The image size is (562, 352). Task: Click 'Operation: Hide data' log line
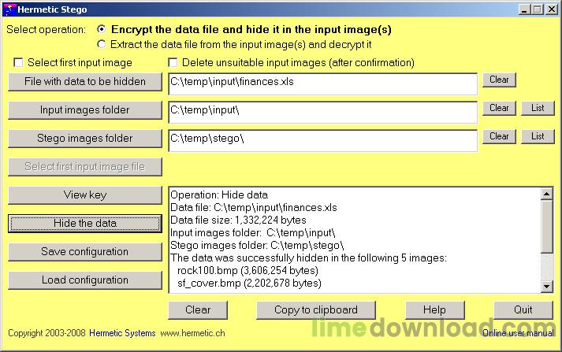click(x=219, y=195)
